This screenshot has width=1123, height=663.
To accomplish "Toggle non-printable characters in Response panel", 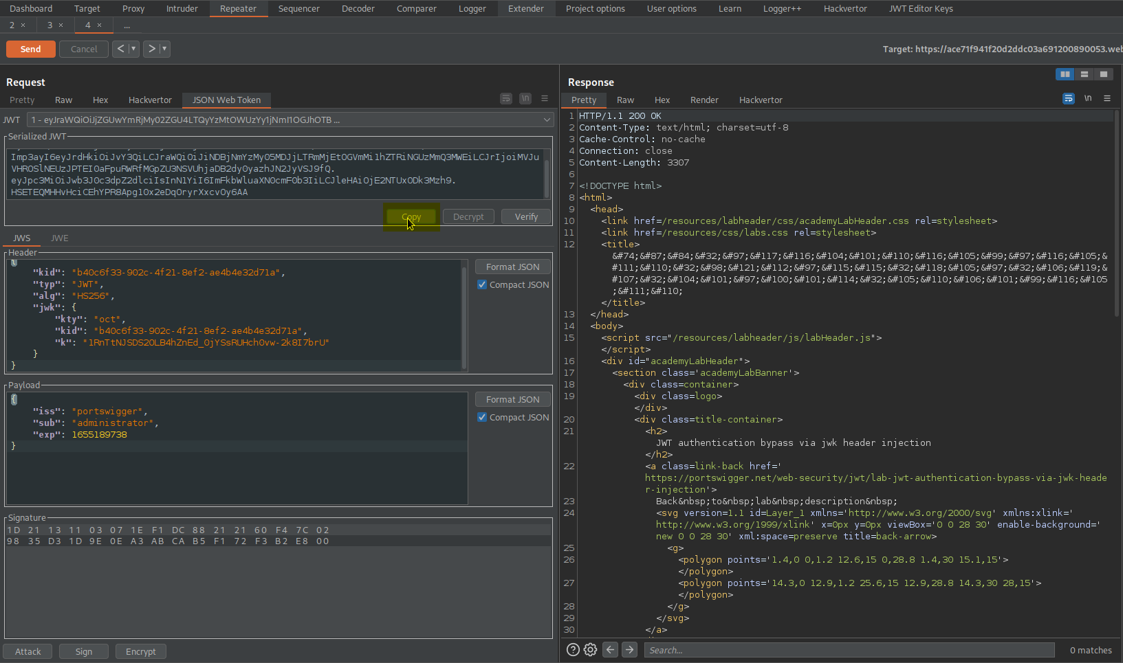I will (1088, 98).
